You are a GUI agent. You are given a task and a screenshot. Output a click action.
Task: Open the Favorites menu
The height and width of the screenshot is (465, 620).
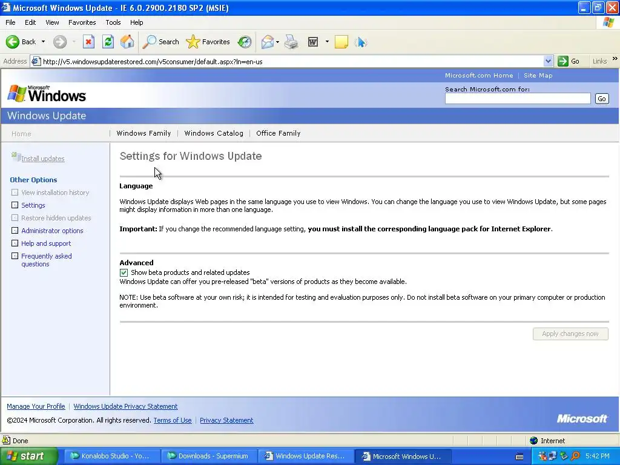[82, 22]
